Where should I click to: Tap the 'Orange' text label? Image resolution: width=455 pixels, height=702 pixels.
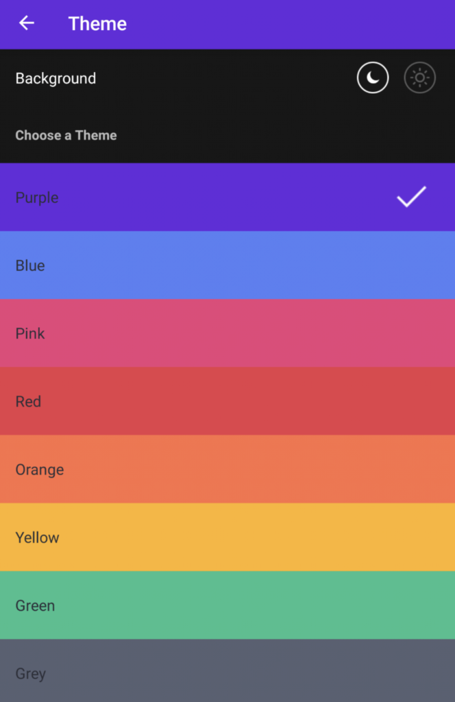pos(40,470)
